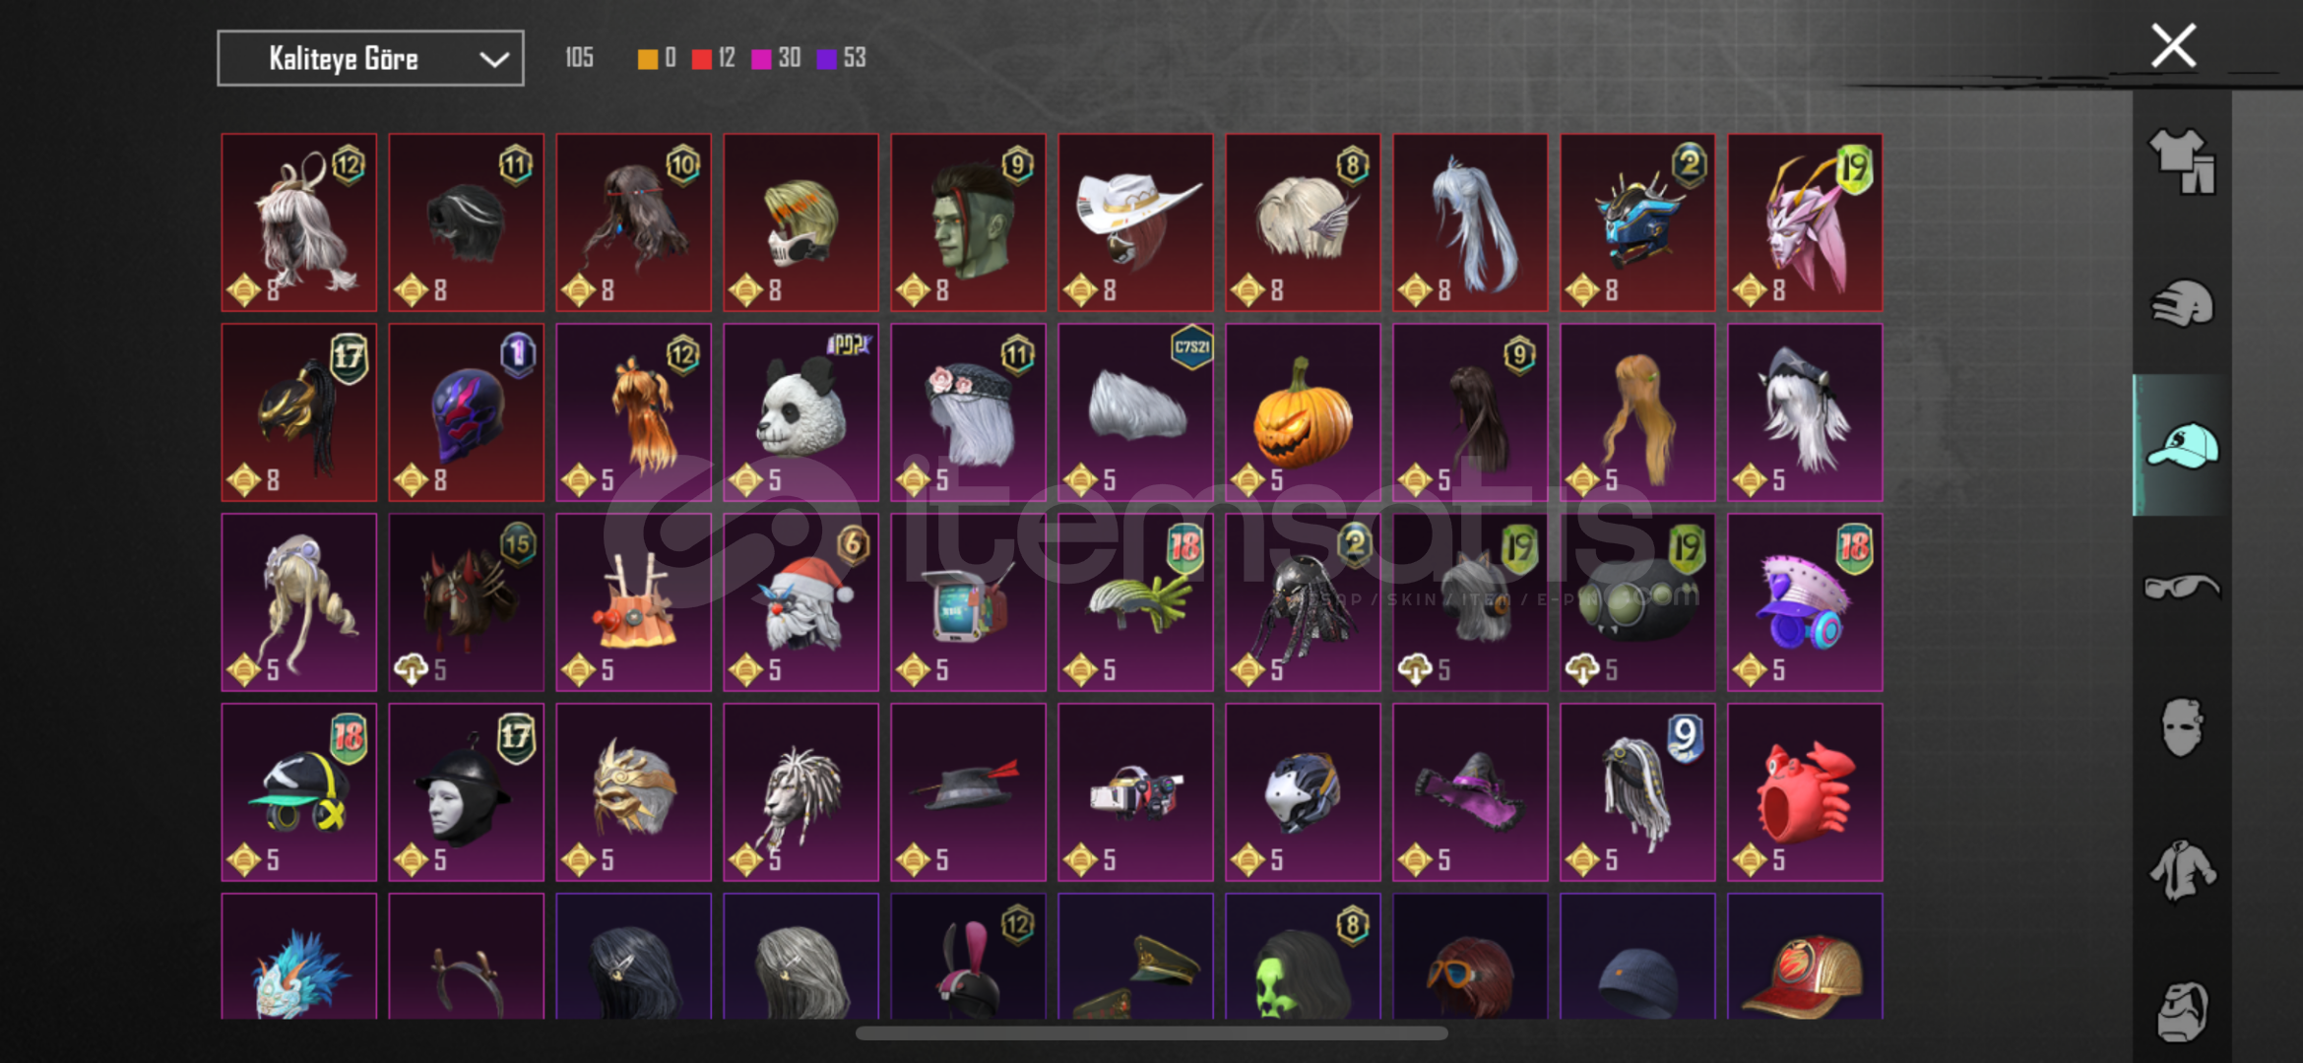Viewport: 2303px width, 1063px height.
Task: Open the sunglasses category in sidebar
Action: (2182, 587)
